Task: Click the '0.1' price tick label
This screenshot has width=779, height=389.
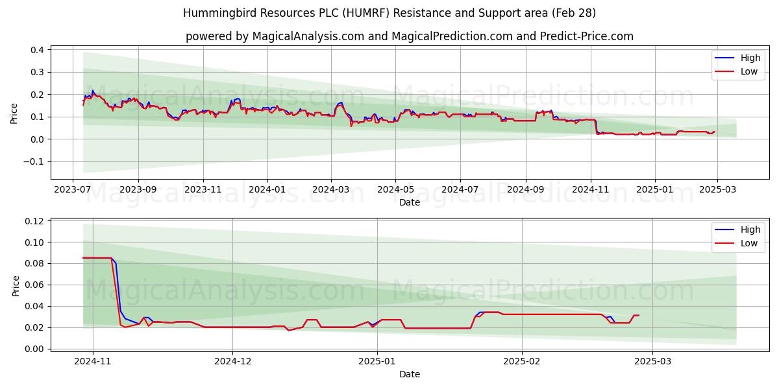Action: 38,117
